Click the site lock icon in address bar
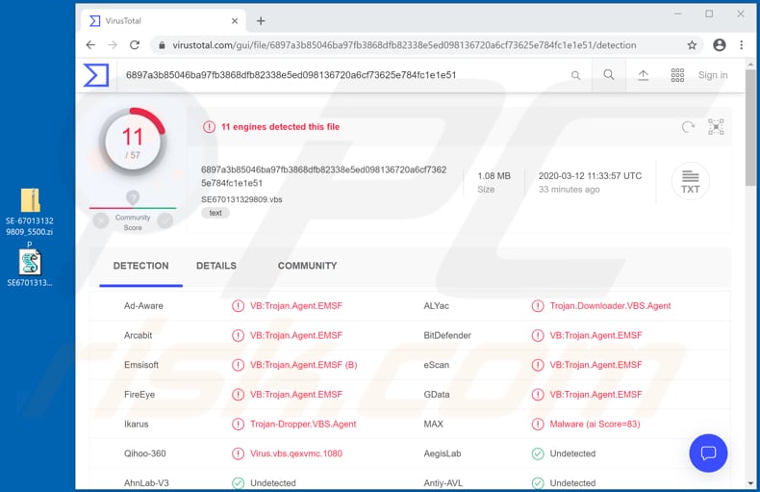760x492 pixels. pyautogui.click(x=162, y=45)
